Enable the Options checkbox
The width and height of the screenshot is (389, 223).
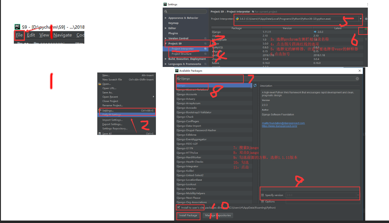262,201
